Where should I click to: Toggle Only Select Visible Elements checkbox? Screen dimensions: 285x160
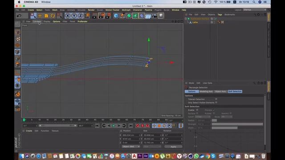(216, 103)
